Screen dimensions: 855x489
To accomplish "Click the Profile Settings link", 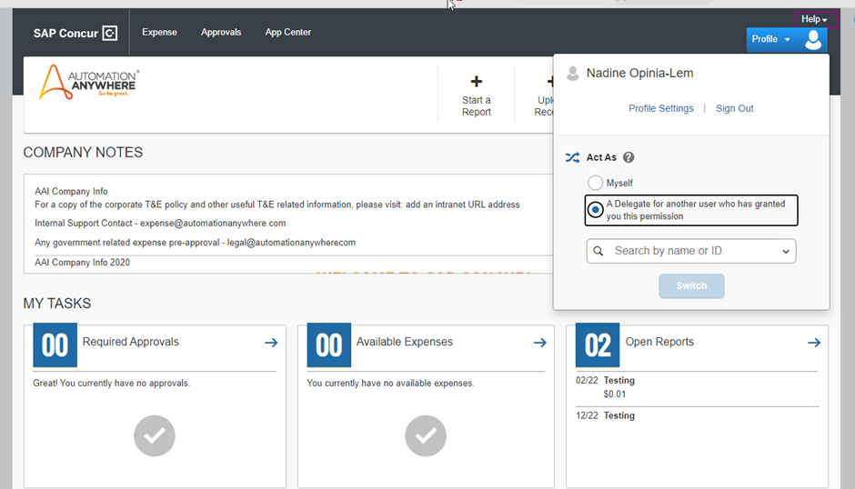I will pyautogui.click(x=661, y=108).
